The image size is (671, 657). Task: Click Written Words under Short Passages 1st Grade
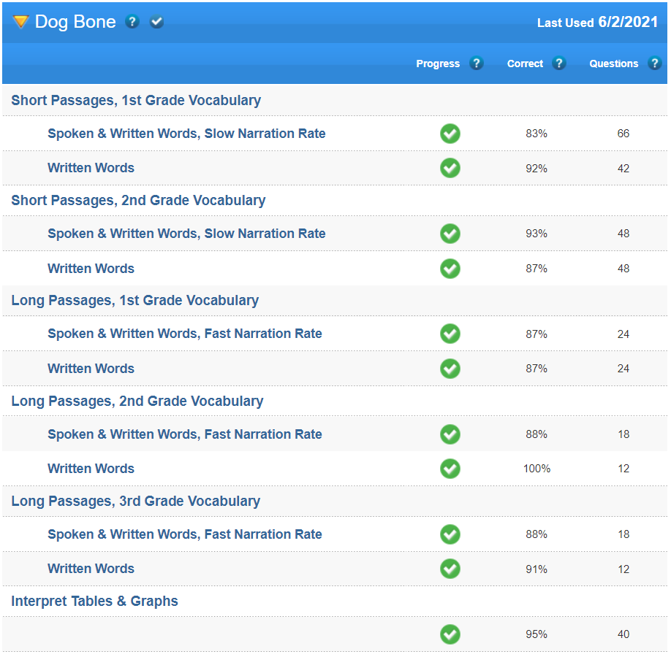(x=91, y=168)
